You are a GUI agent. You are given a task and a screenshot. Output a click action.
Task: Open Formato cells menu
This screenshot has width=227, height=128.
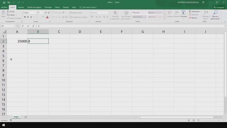pyautogui.click(x=184, y=15)
